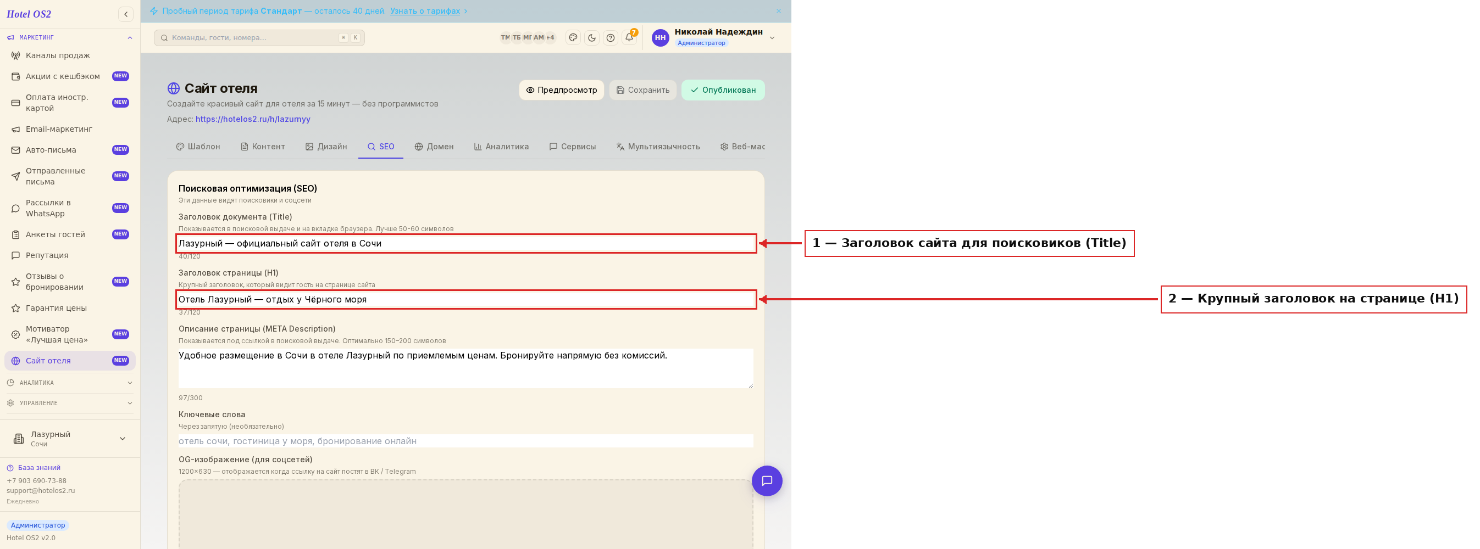Open Отправленные письма page
Viewport: 1480px width, 549px height.
pyautogui.click(x=70, y=176)
